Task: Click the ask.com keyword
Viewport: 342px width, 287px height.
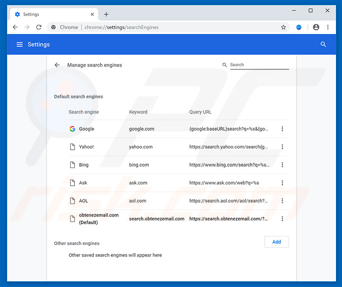Action: point(138,183)
